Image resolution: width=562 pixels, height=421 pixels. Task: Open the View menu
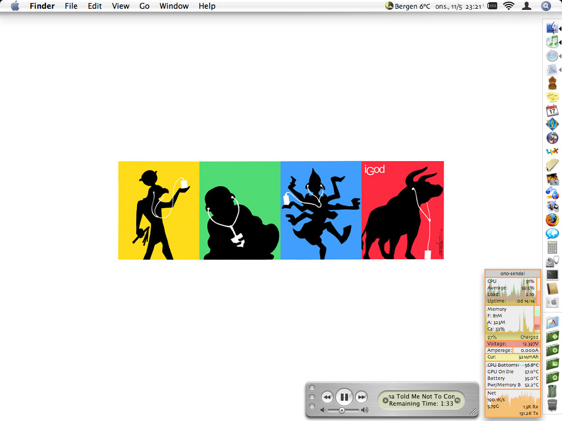[120, 6]
